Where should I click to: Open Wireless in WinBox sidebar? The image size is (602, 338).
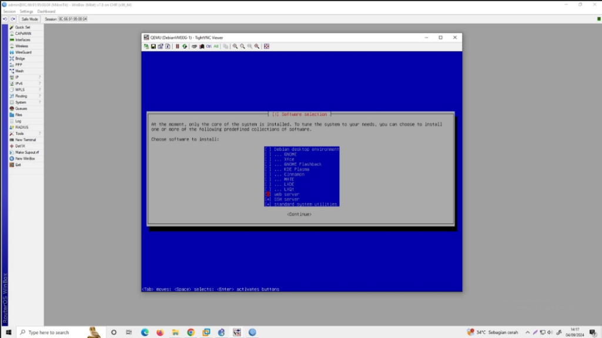point(23,46)
